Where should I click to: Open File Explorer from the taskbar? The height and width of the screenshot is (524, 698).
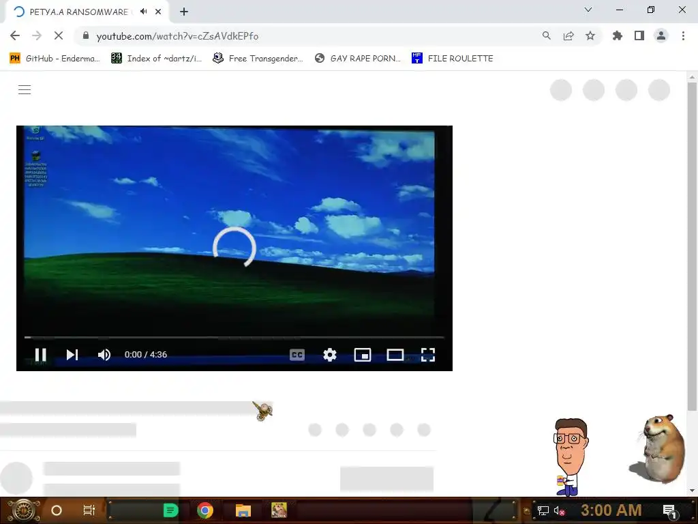pyautogui.click(x=243, y=510)
